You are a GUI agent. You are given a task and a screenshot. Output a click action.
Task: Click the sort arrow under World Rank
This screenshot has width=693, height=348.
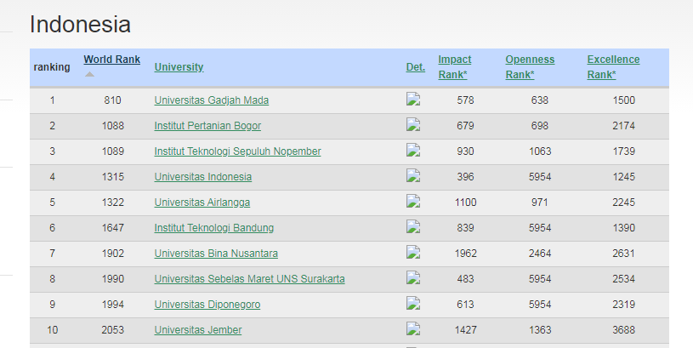pyautogui.click(x=90, y=74)
